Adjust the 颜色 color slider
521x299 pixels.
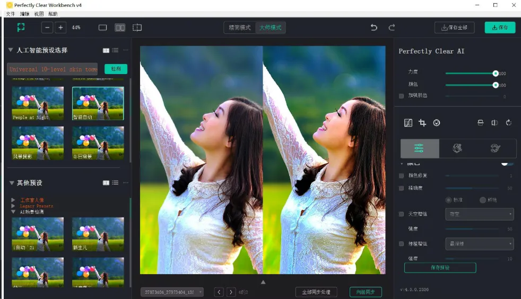click(x=471, y=85)
